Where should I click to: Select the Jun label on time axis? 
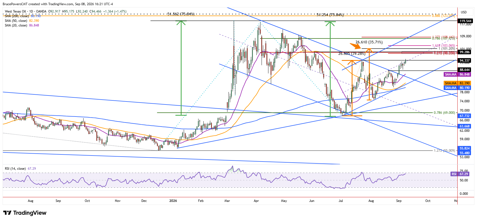tap(312, 201)
